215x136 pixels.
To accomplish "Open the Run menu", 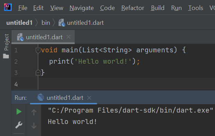I will click(176, 8).
